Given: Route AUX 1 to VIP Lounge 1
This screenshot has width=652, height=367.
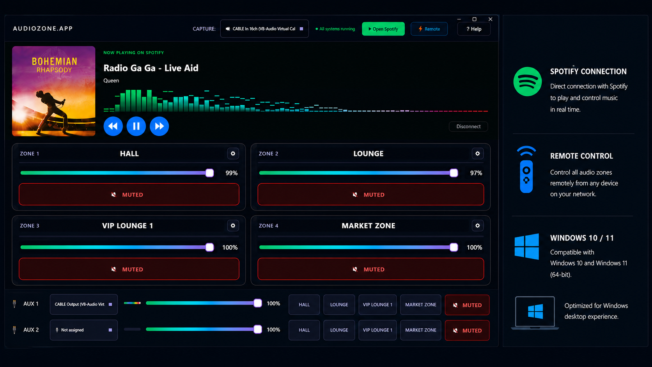Looking at the screenshot, I should 377,305.
